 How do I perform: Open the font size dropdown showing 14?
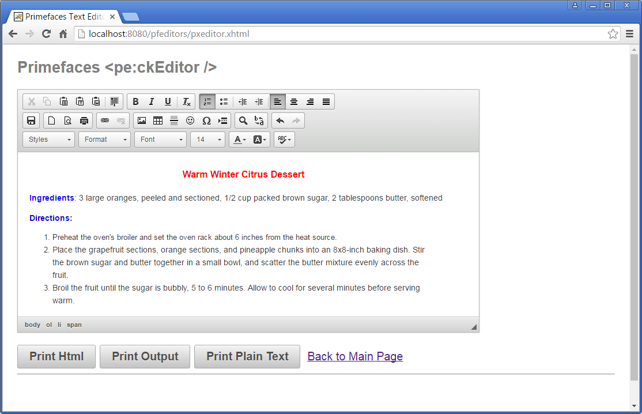(x=207, y=140)
